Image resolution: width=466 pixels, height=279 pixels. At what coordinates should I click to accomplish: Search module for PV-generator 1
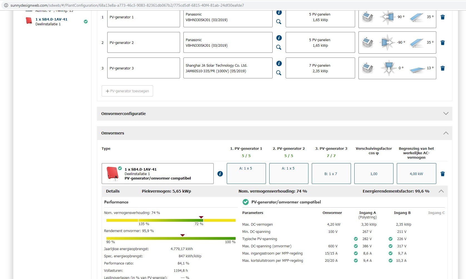(279, 22)
